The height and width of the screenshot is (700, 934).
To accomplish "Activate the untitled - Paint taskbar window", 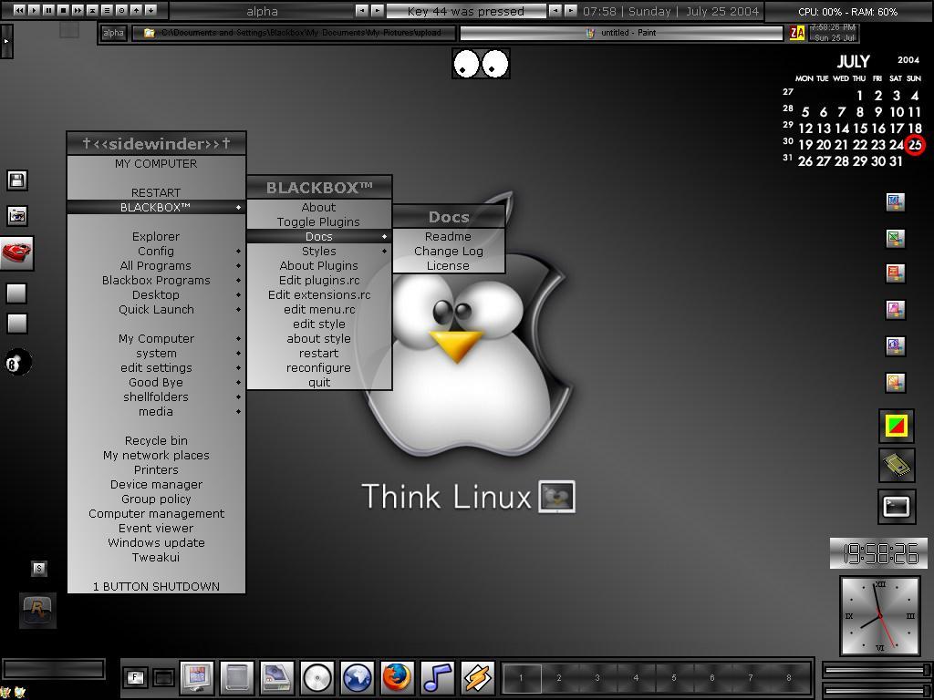I will (x=621, y=33).
